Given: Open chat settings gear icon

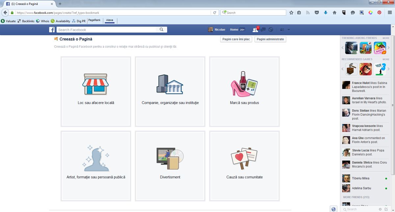Looking at the screenshot, I should click(381, 209).
